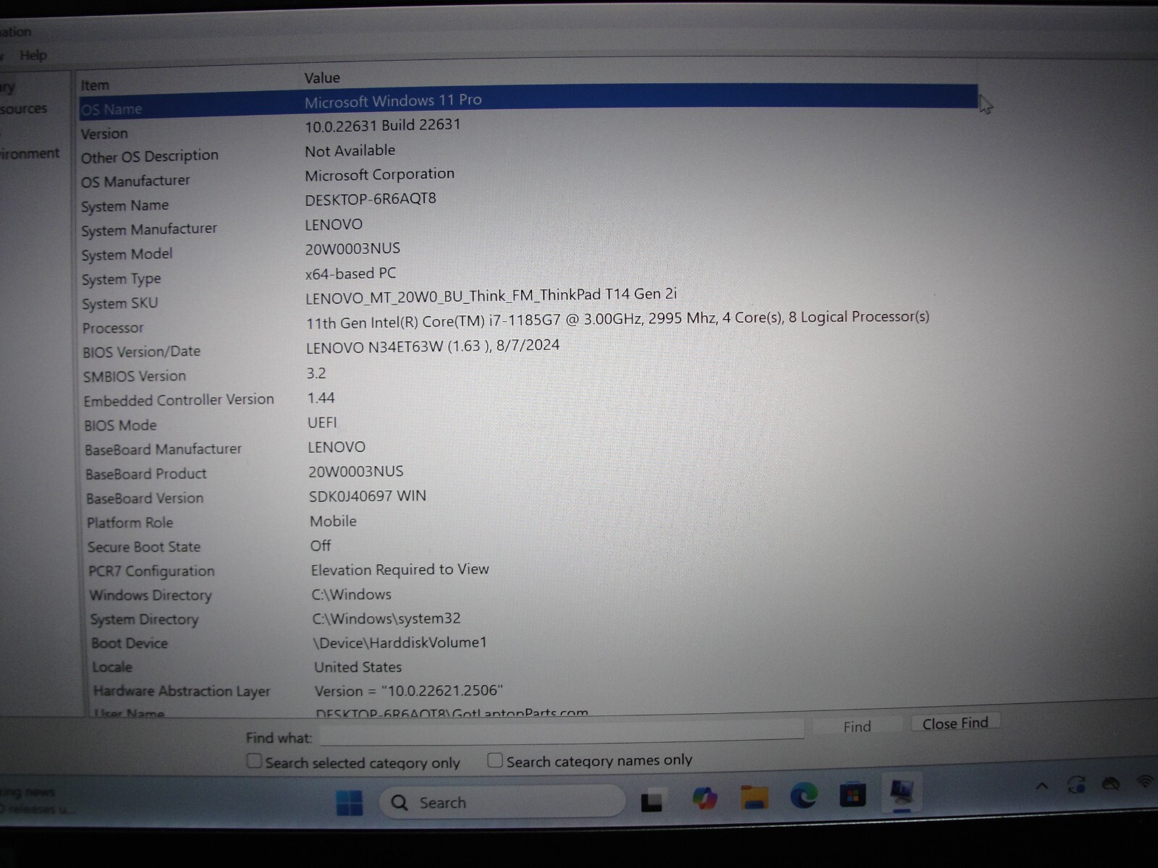Select the System SKU row
Image resolution: width=1158 pixels, height=868 pixels.
click(528, 299)
